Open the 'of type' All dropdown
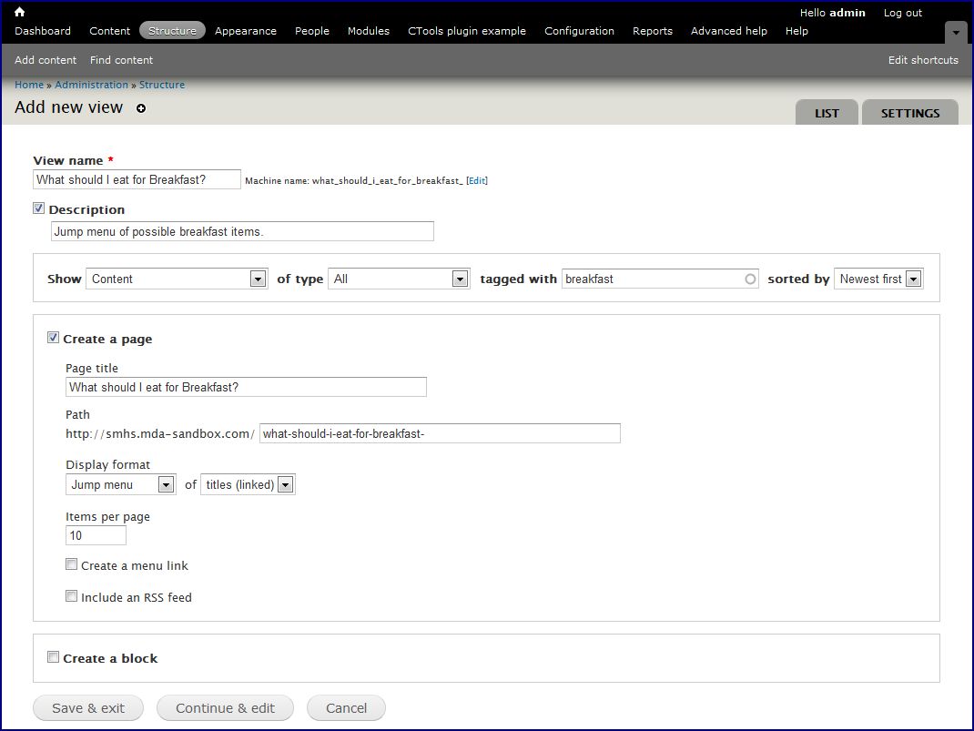The image size is (974, 731). 398,279
